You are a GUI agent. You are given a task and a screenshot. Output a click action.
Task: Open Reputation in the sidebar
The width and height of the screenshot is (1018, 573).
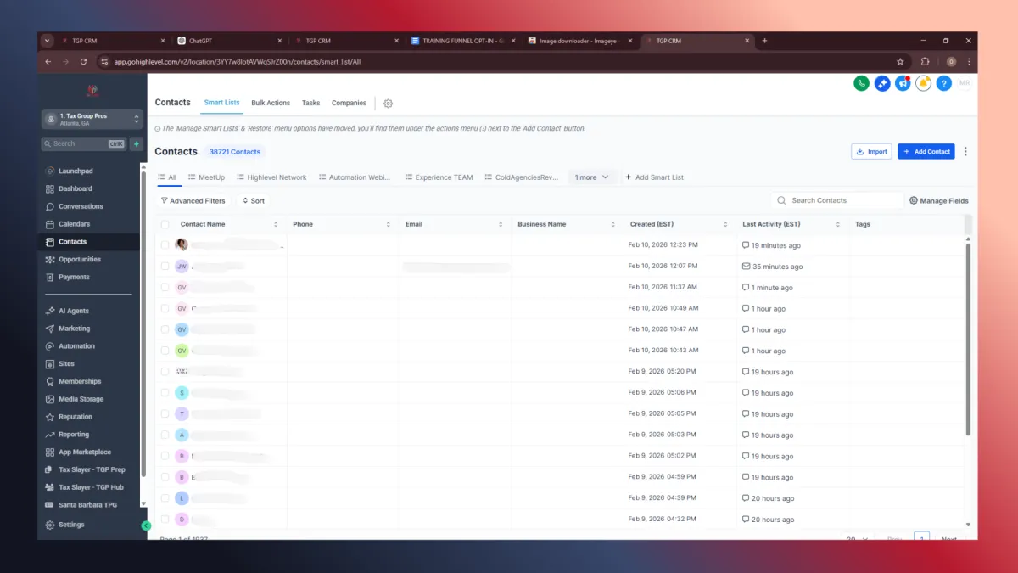pyautogui.click(x=76, y=417)
